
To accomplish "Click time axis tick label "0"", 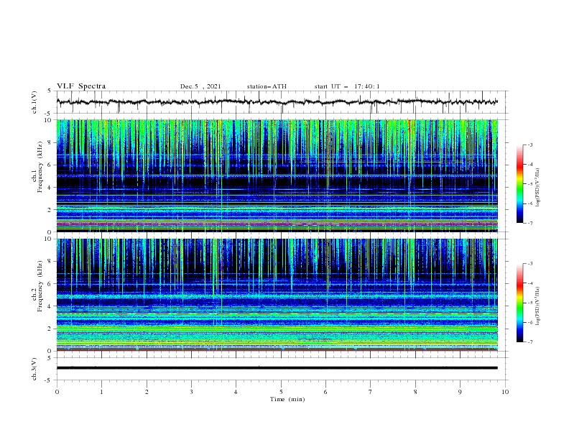I will (x=57, y=392).
